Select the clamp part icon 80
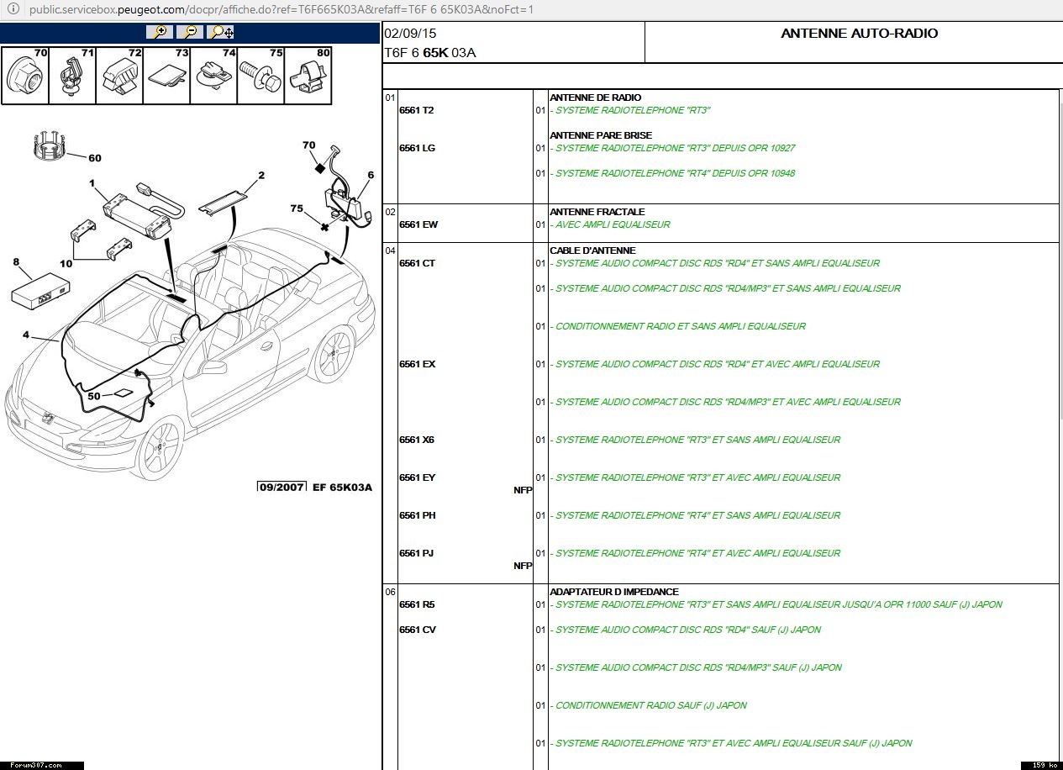 point(308,76)
